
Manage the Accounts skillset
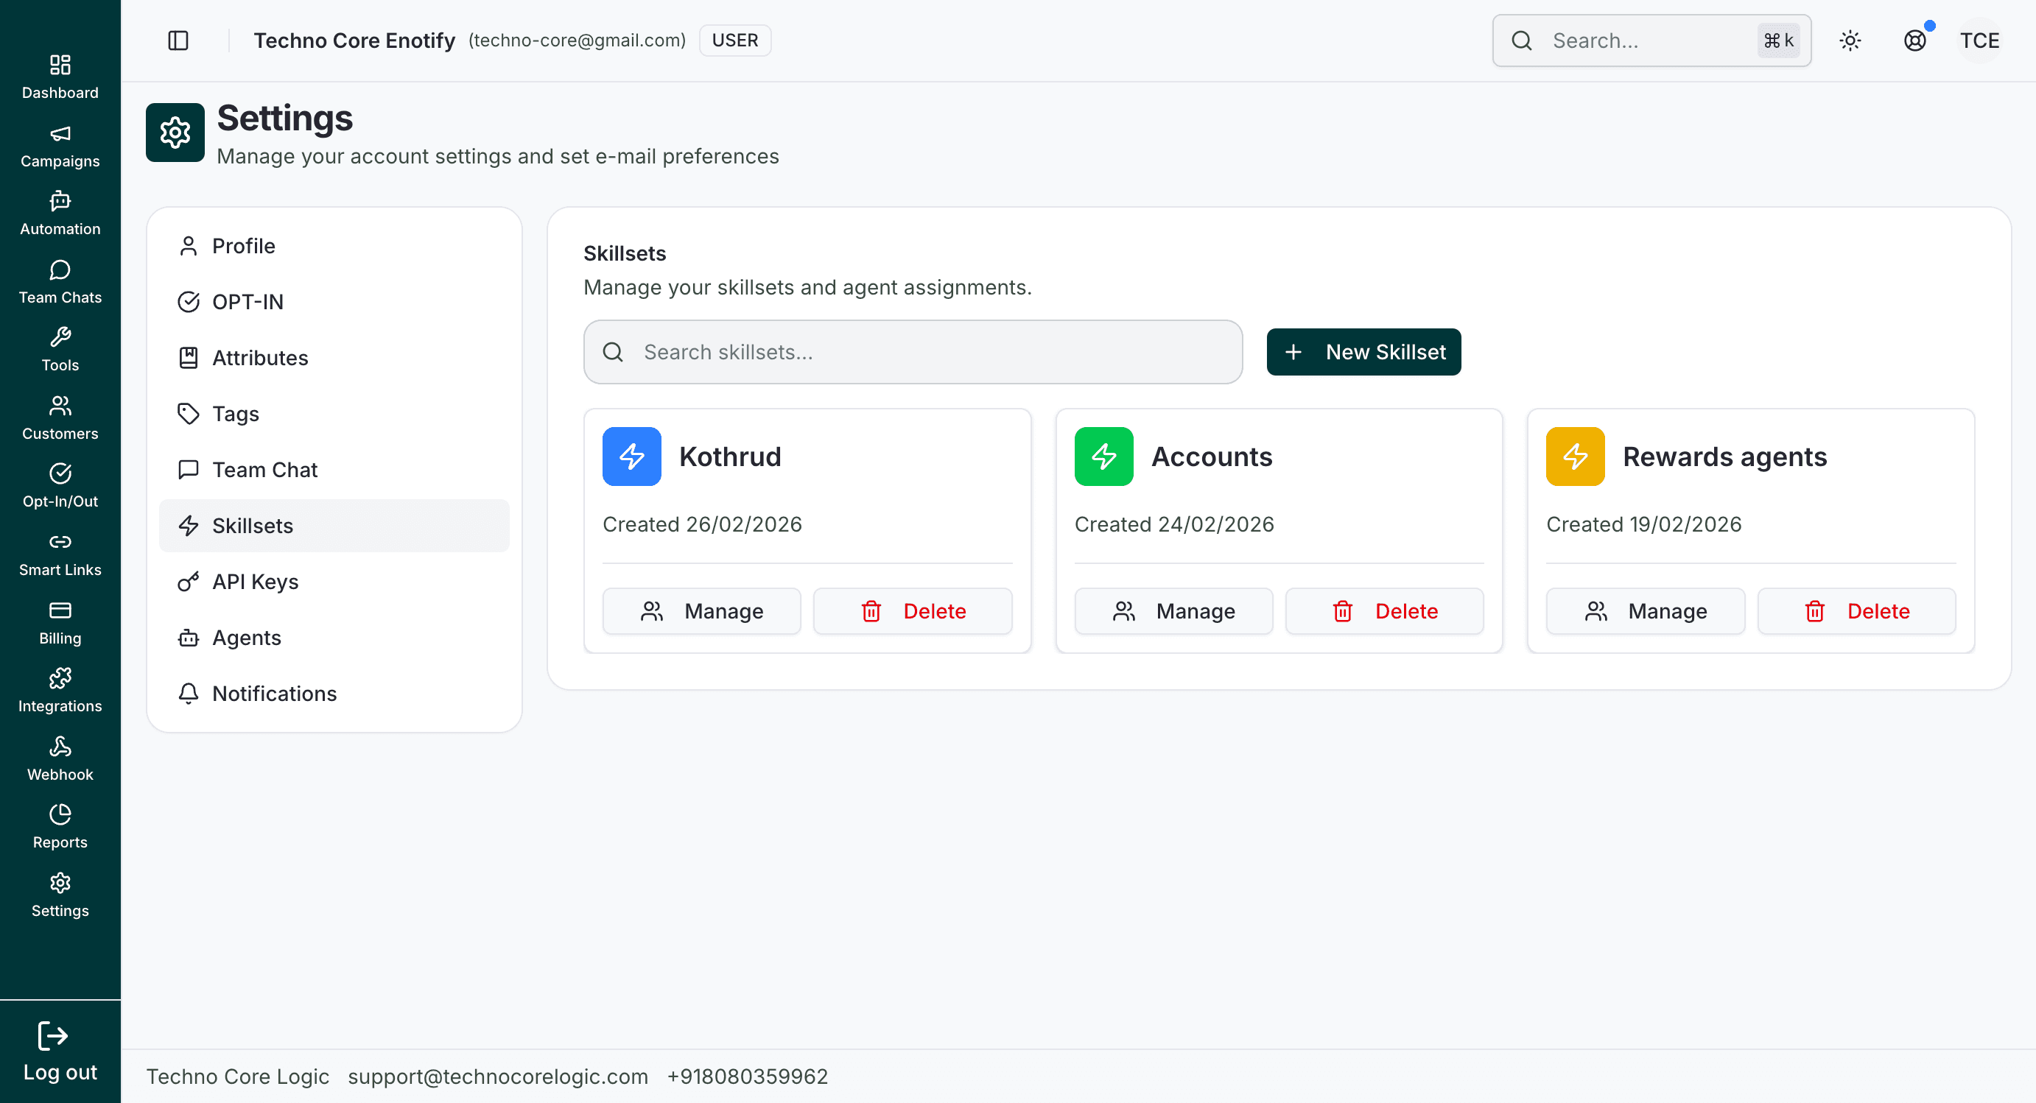click(1173, 610)
